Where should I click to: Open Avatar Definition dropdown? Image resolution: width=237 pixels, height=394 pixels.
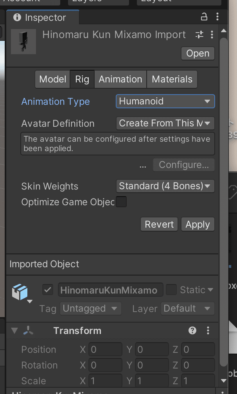point(165,123)
